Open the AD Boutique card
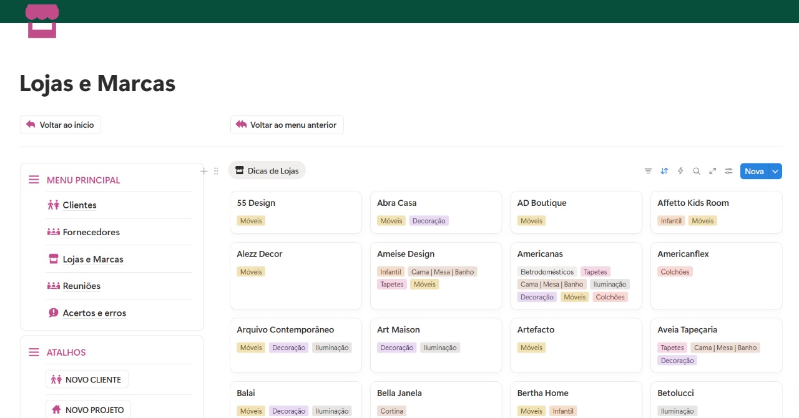 (x=576, y=212)
